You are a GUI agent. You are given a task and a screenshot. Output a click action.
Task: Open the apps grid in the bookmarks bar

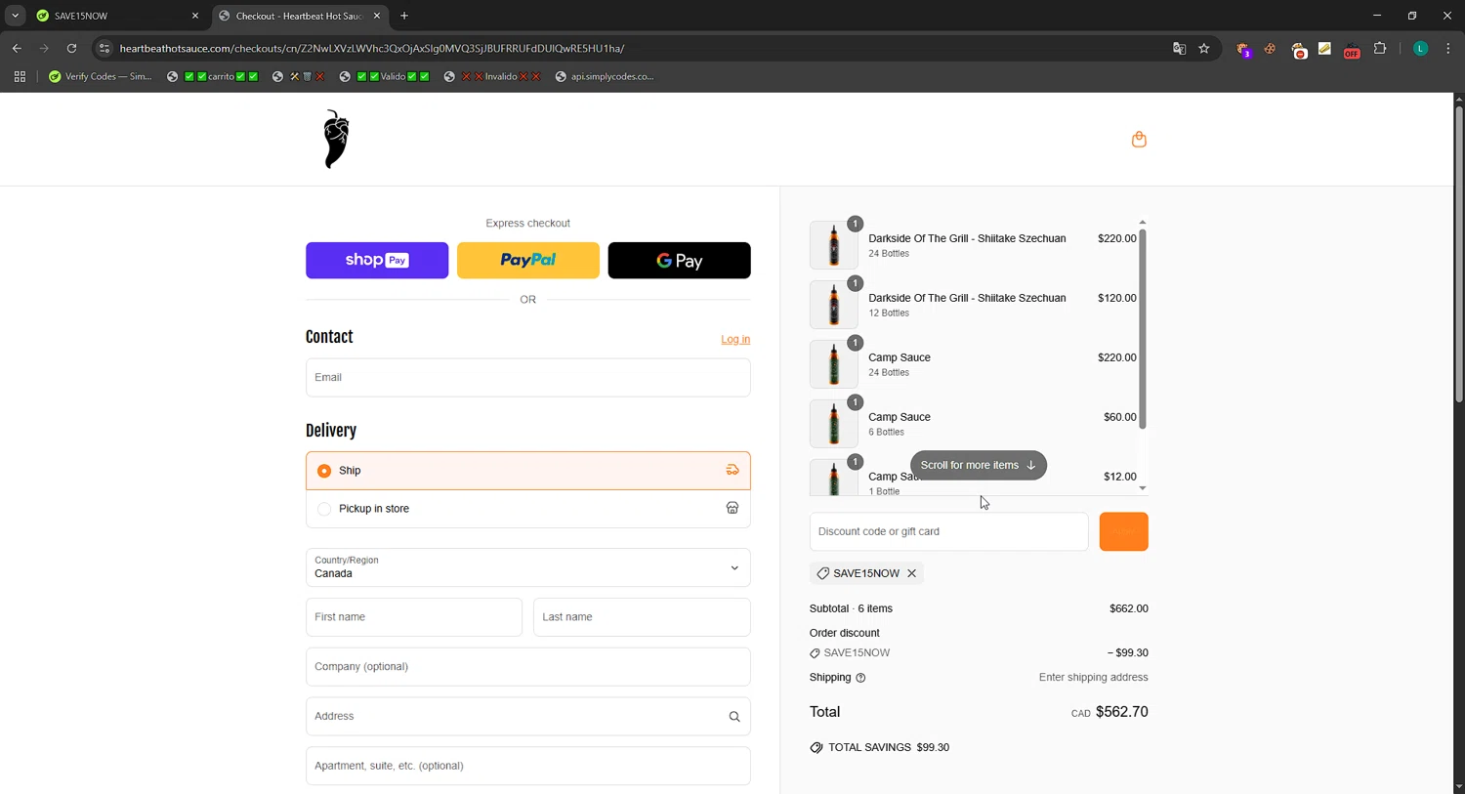[20, 76]
